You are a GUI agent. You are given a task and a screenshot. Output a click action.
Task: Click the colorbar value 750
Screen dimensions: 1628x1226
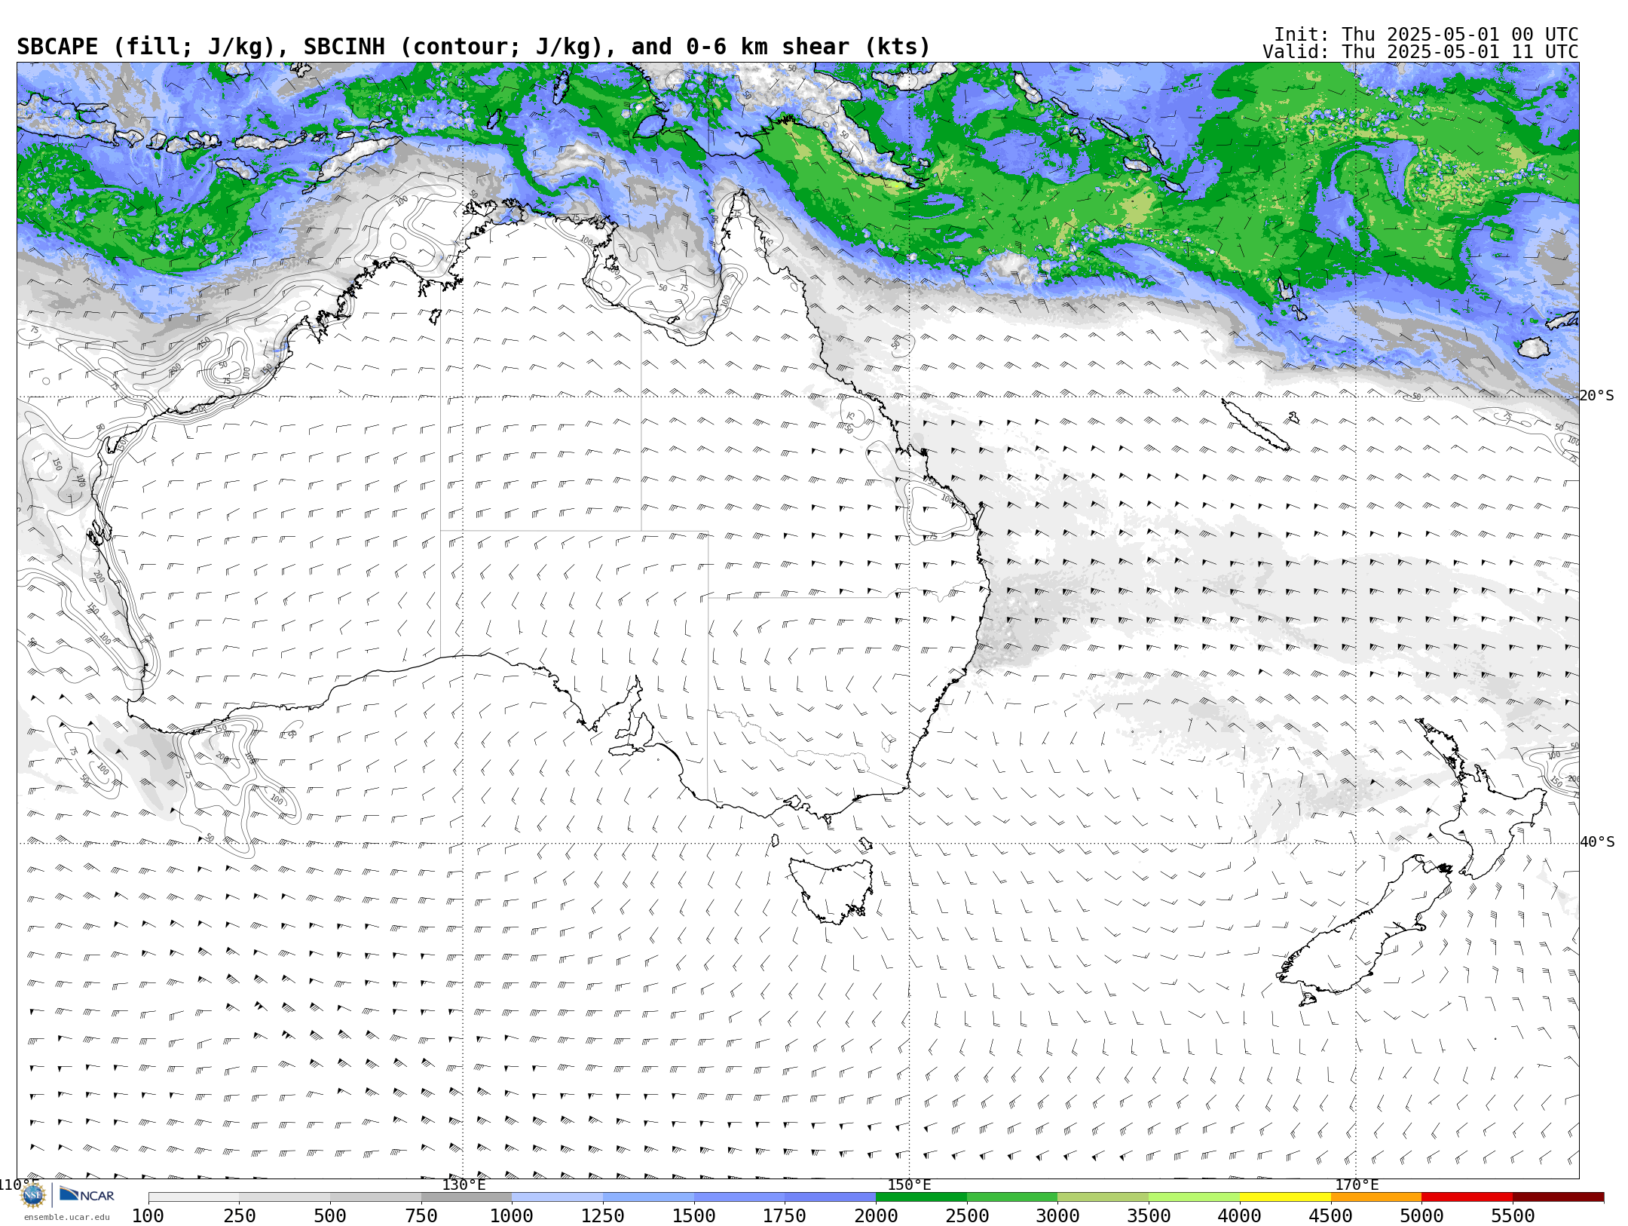[421, 1215]
